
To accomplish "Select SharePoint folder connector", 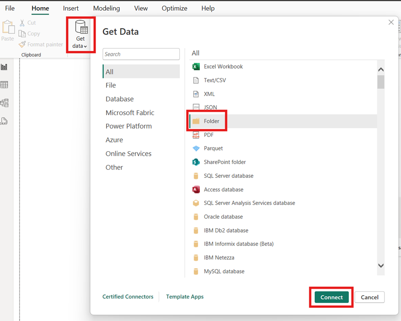I will point(224,162).
